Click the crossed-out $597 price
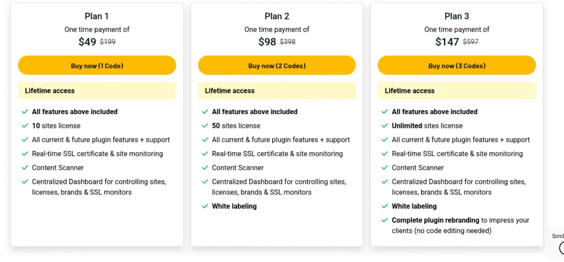The height and width of the screenshot is (262, 564). (470, 42)
